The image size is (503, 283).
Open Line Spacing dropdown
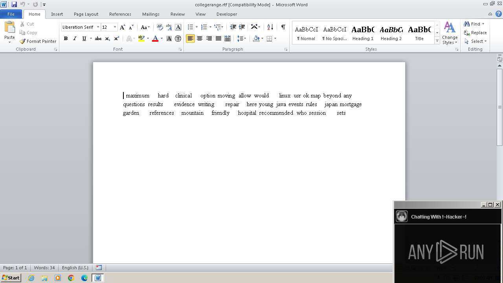pyautogui.click(x=241, y=39)
